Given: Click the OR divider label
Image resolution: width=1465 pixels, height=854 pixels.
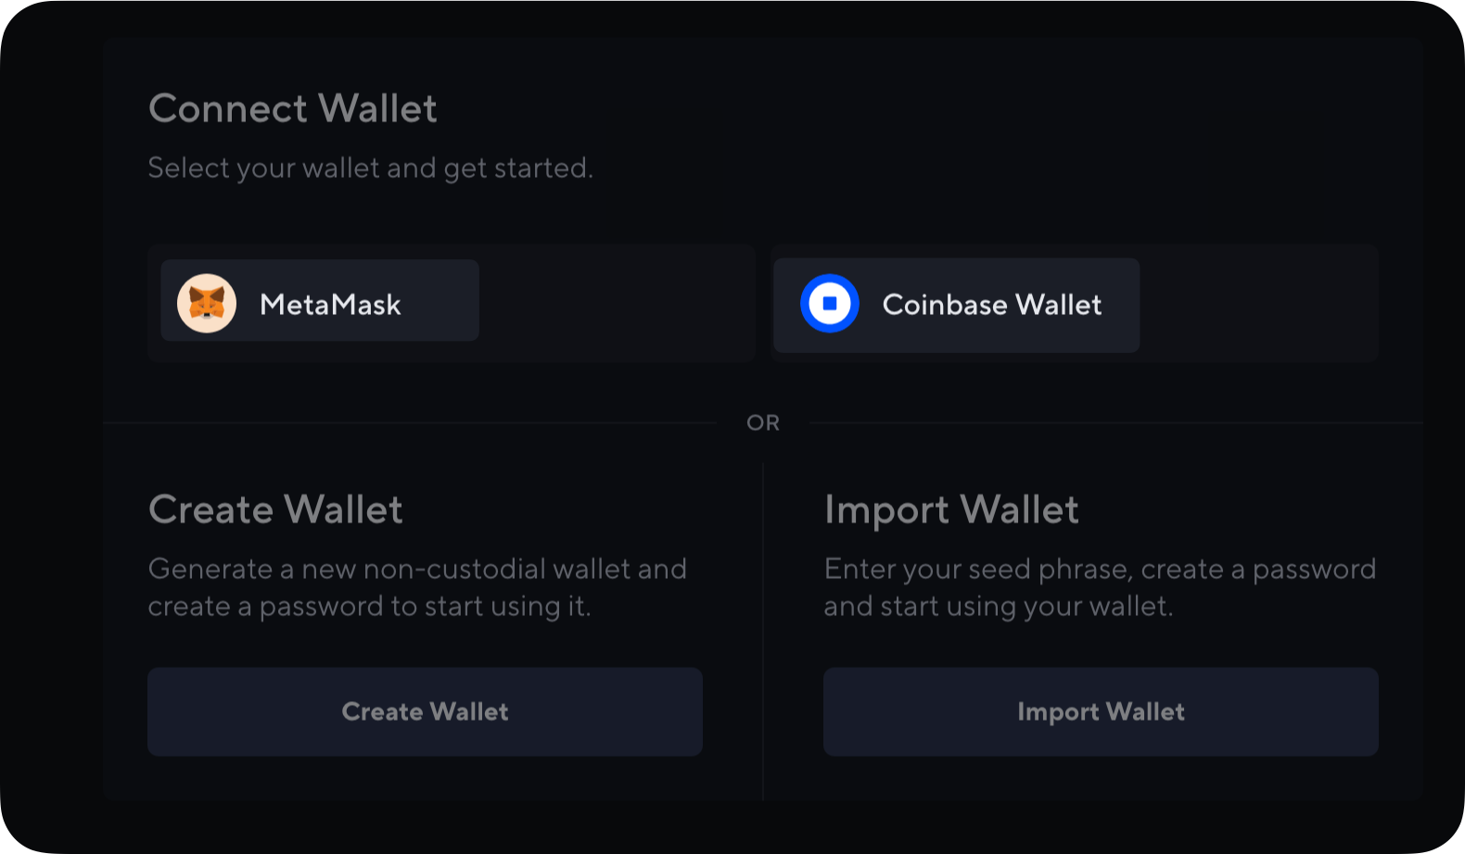Looking at the screenshot, I should coord(765,421).
